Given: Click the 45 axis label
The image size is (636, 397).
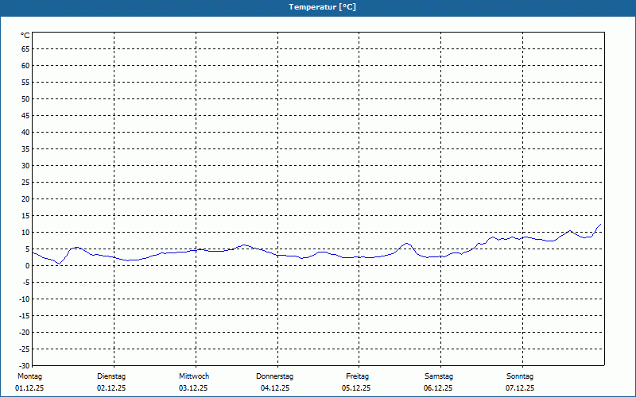Looking at the screenshot, I should click(25, 116).
